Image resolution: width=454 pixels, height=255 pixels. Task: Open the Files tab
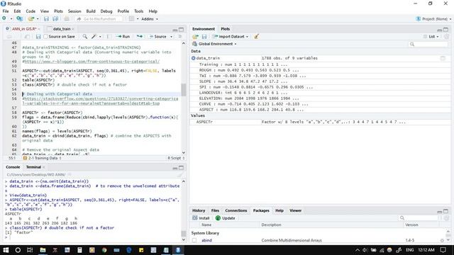pyautogui.click(x=215, y=210)
